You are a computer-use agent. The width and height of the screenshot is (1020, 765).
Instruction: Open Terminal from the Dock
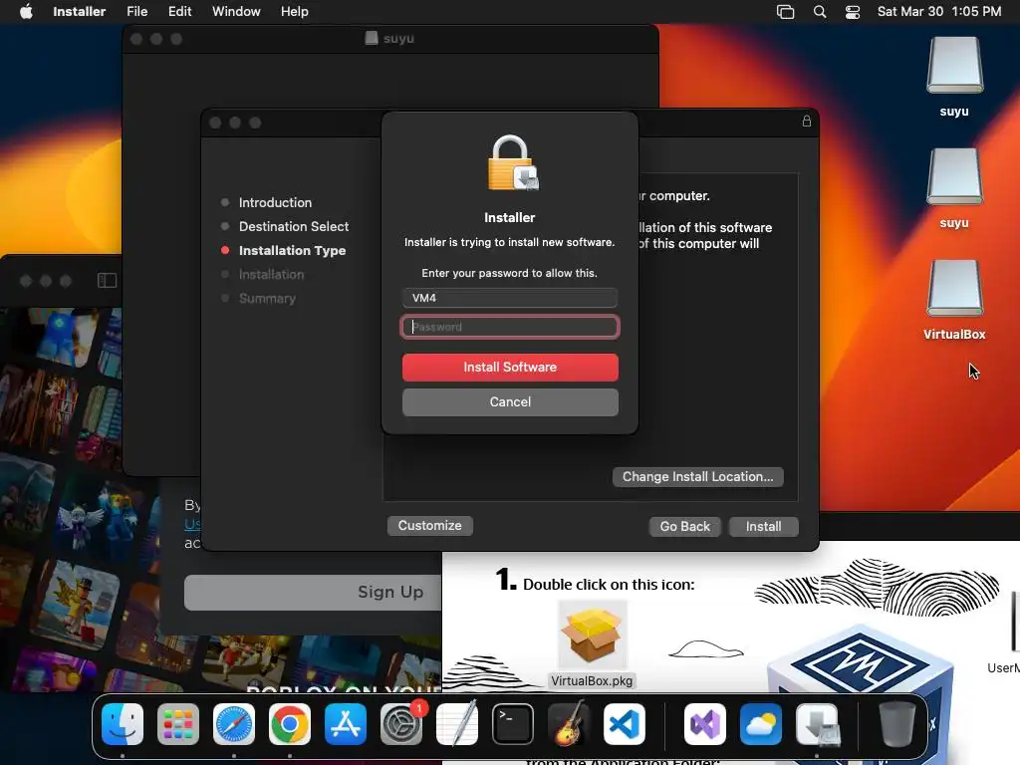tap(513, 724)
